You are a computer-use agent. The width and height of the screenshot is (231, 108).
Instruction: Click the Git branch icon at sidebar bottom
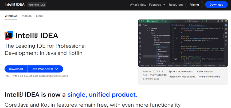140,62
